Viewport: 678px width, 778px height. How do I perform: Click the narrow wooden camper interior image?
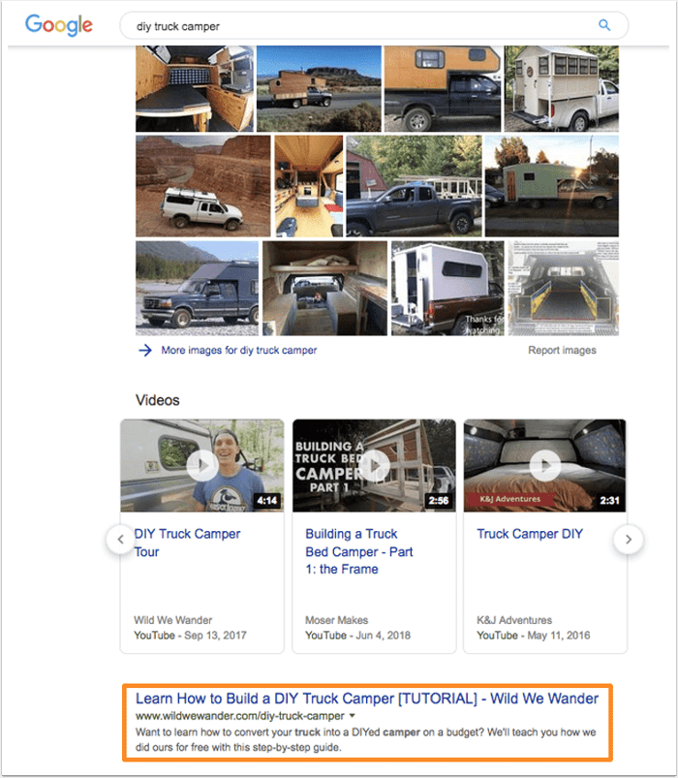pos(309,186)
